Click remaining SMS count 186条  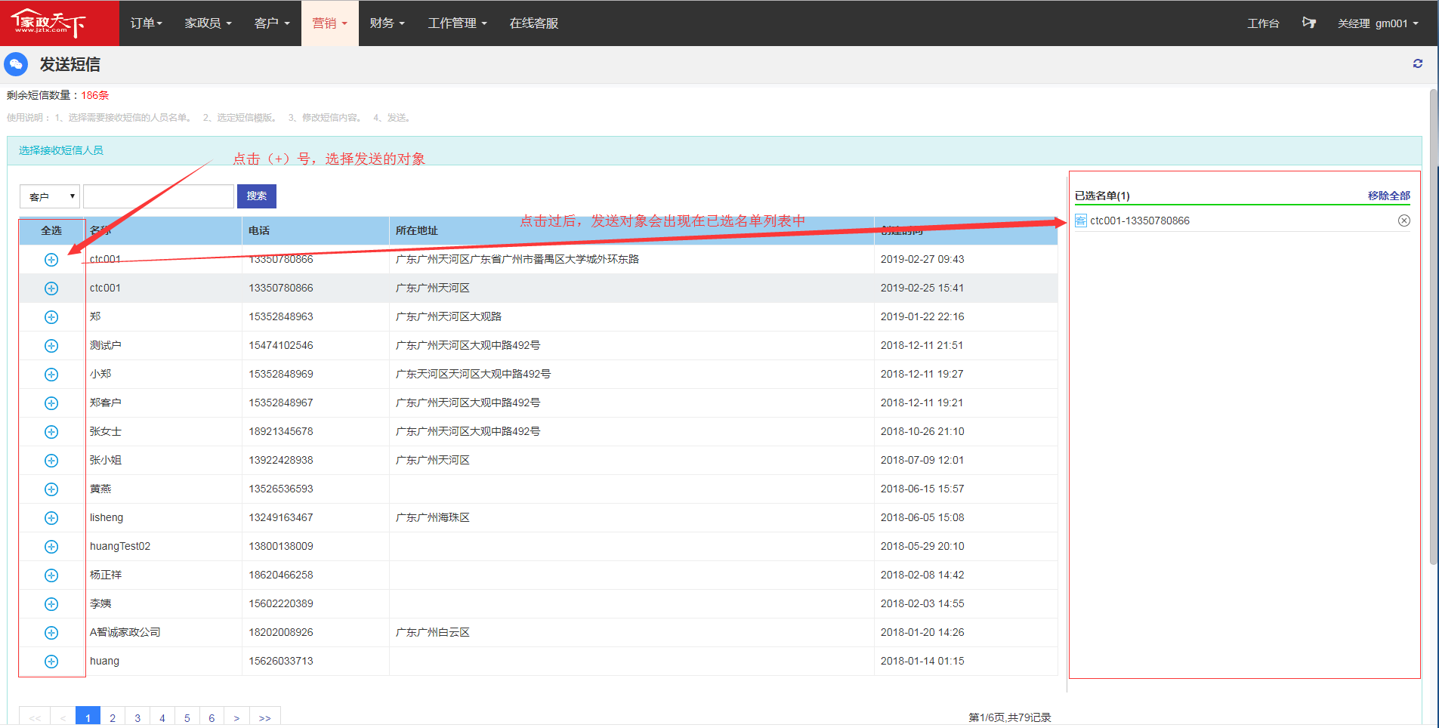coord(95,95)
